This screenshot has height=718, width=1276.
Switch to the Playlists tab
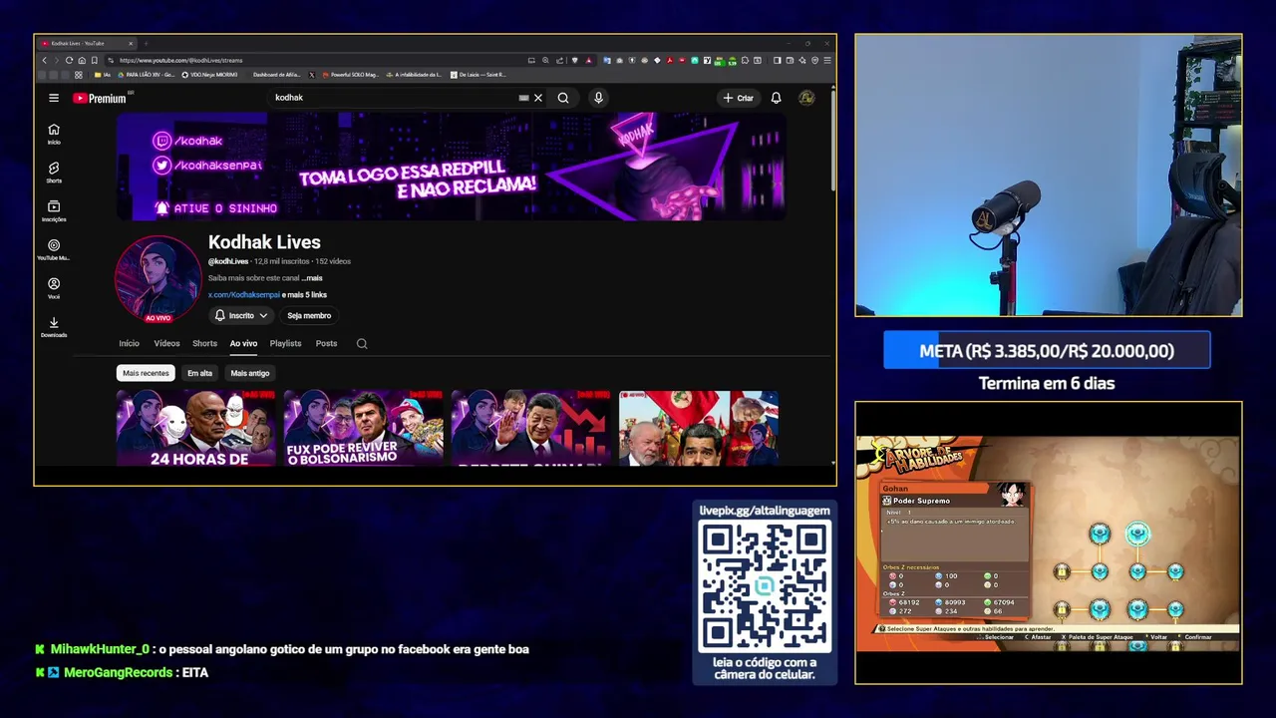285,343
